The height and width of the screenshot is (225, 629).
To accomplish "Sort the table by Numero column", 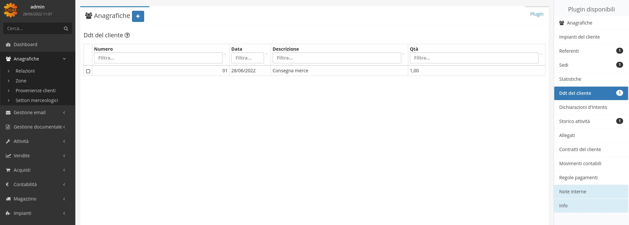I will pyautogui.click(x=104, y=49).
